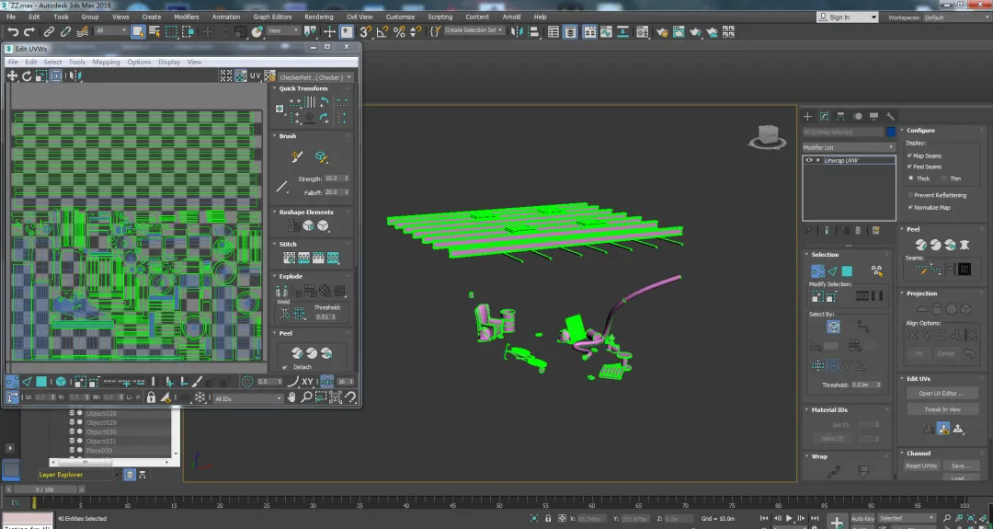Click the Undo arrow in main toolbar
The image size is (993, 529).
point(13,31)
